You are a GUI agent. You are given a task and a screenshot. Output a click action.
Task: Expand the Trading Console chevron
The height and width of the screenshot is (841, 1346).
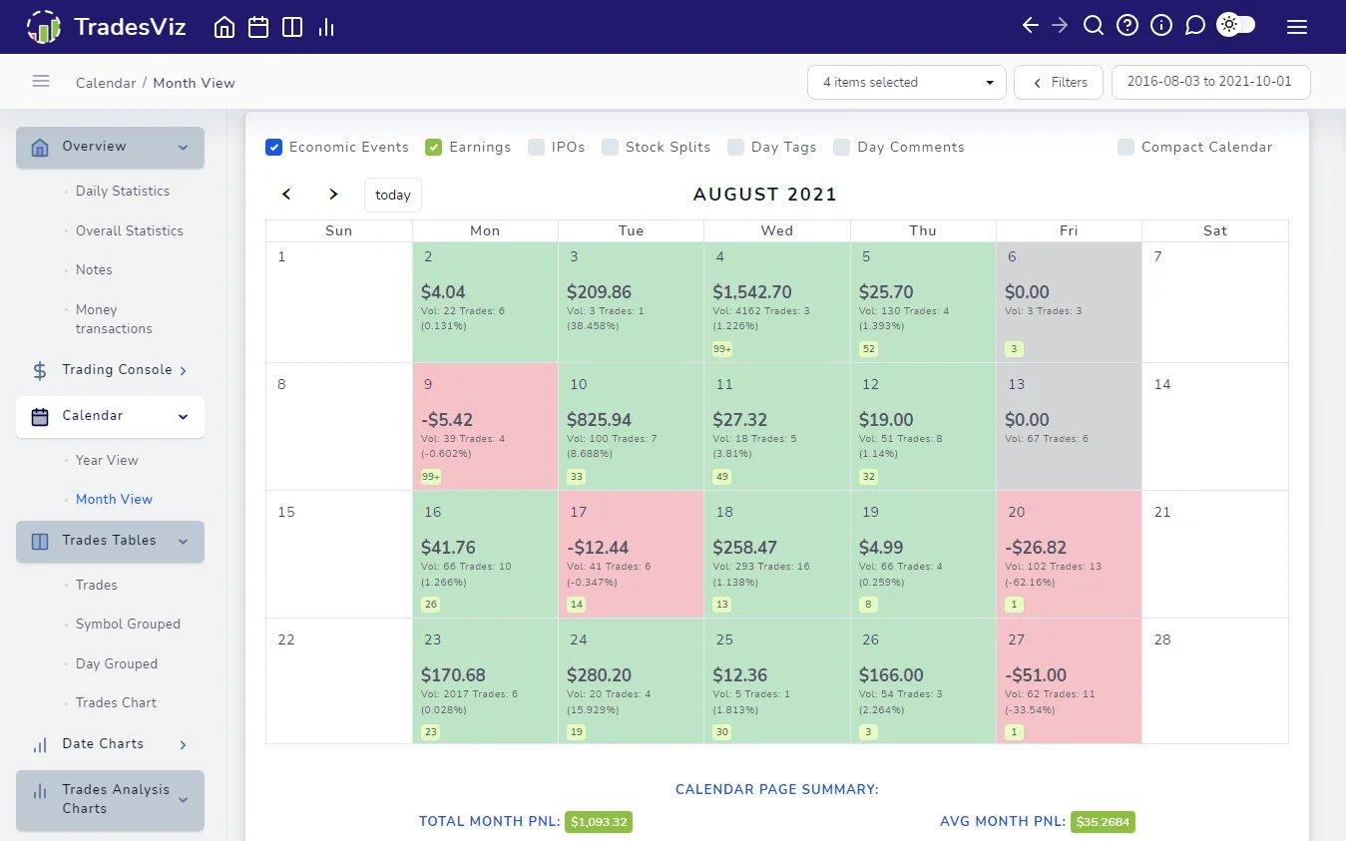point(183,371)
